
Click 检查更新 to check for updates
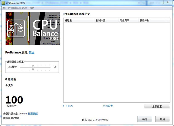33,114
